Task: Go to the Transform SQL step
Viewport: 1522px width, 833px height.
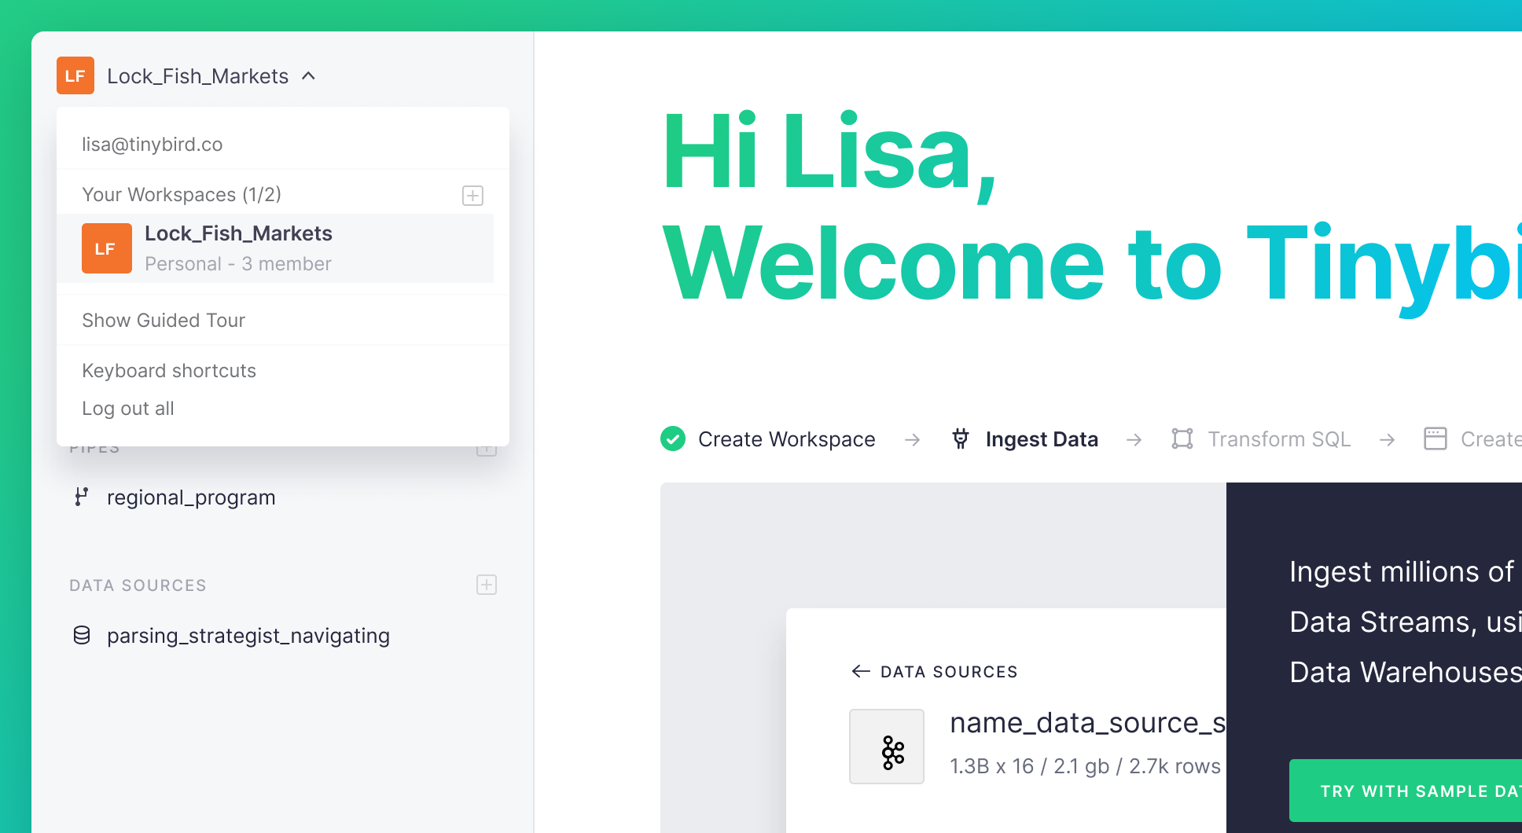Action: coord(1278,439)
